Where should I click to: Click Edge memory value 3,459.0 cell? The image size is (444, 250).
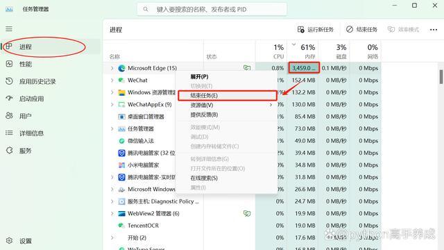(304, 68)
